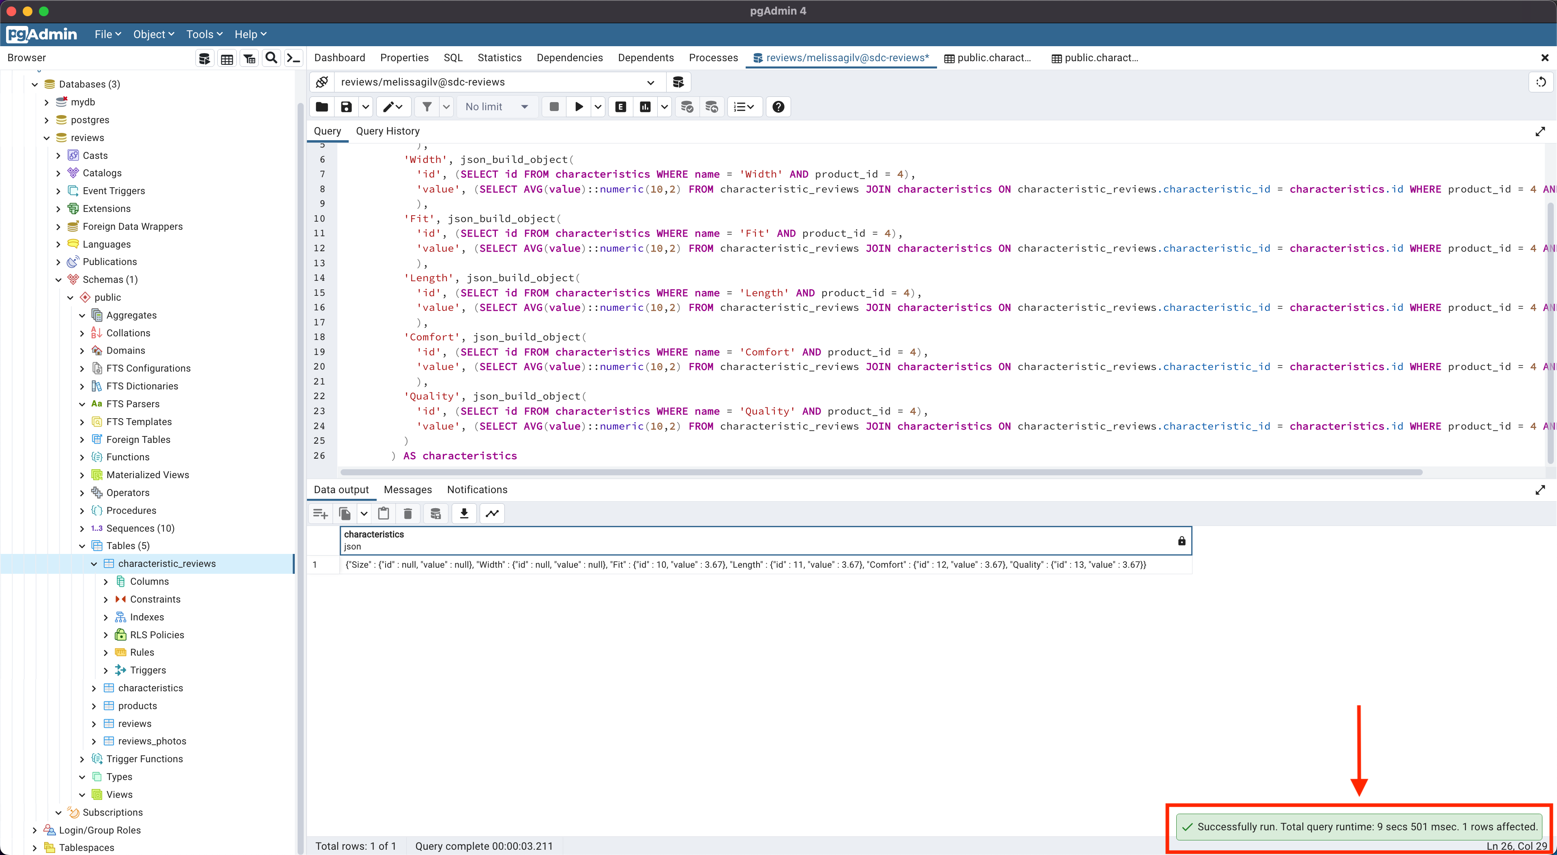Click the Explain query icon
Screen dimensions: 1557x855
click(x=620, y=107)
